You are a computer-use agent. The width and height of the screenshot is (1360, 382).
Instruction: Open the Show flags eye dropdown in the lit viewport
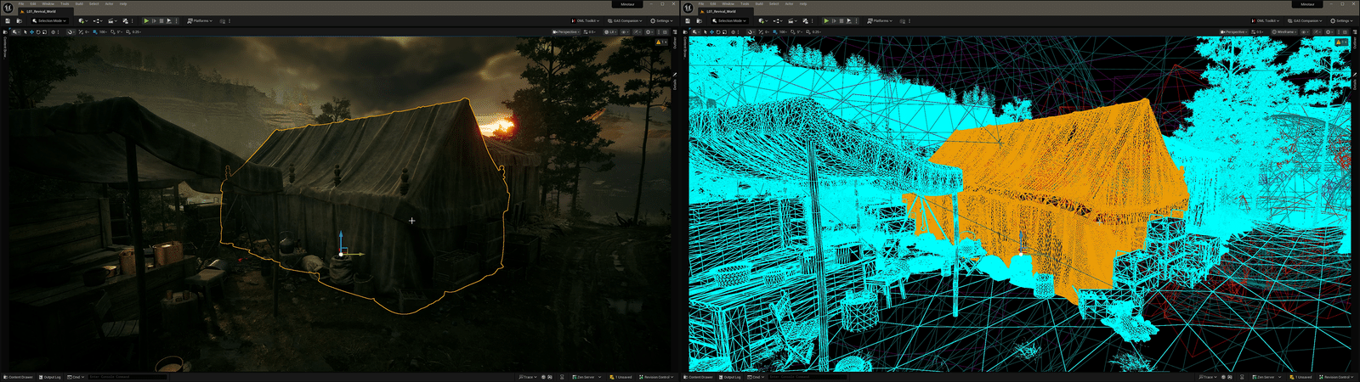(624, 32)
